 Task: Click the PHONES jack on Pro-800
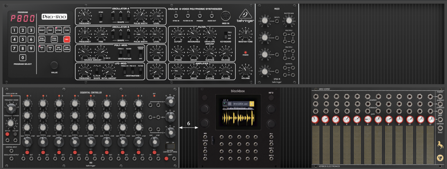point(200,16)
